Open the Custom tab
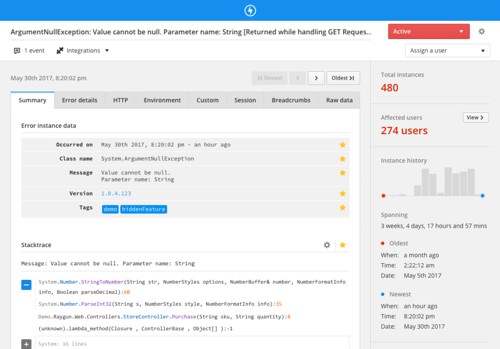This screenshot has width=500, height=349. click(208, 100)
